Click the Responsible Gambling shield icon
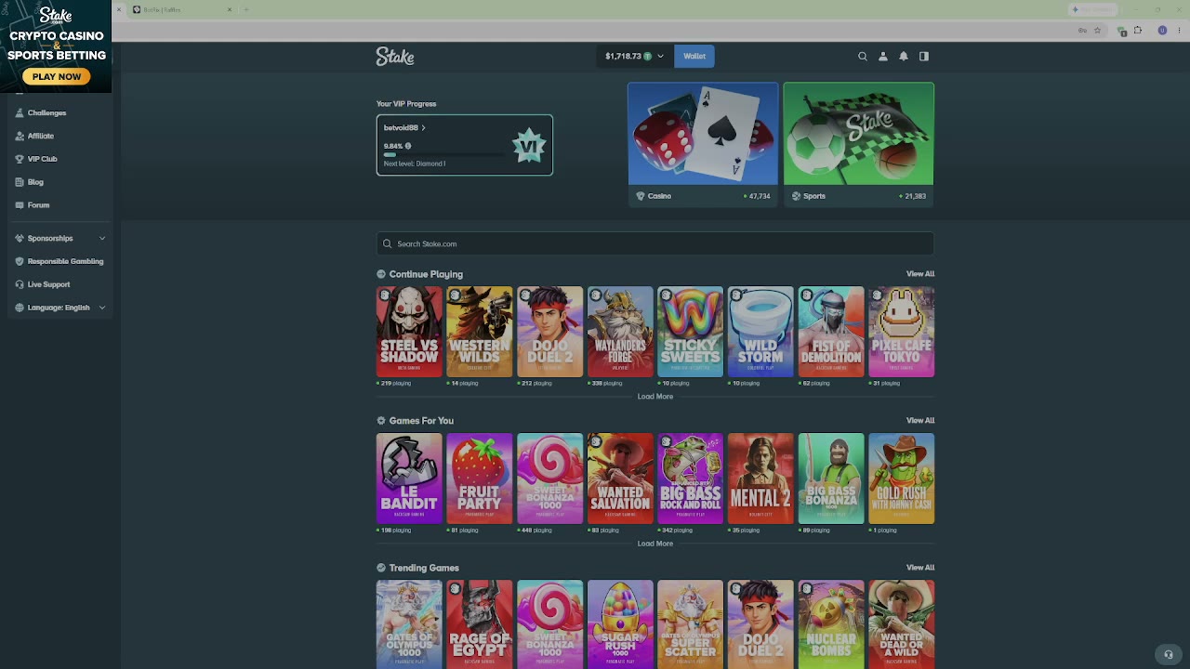Image resolution: width=1190 pixels, height=669 pixels. click(x=20, y=261)
